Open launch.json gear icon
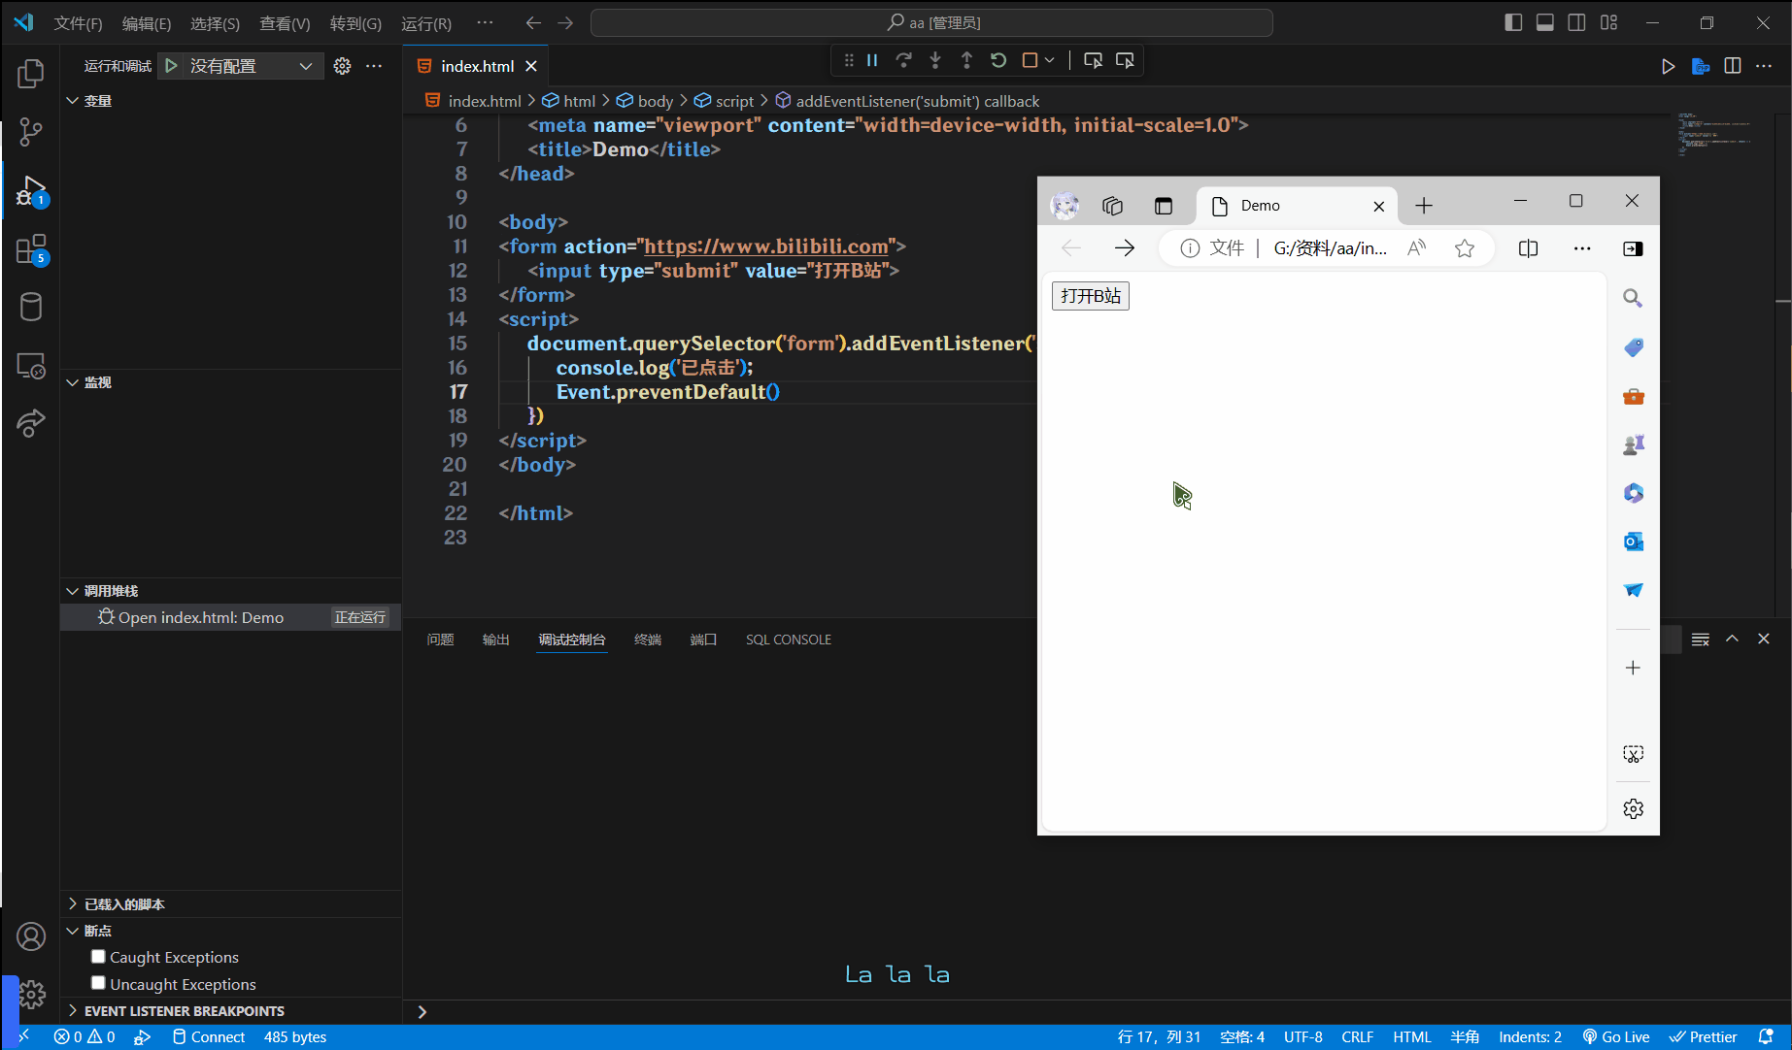The image size is (1792, 1050). 342,66
